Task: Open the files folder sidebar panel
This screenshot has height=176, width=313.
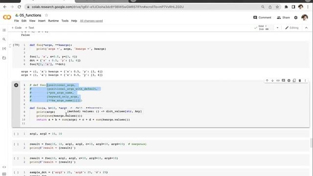Action: (4, 58)
